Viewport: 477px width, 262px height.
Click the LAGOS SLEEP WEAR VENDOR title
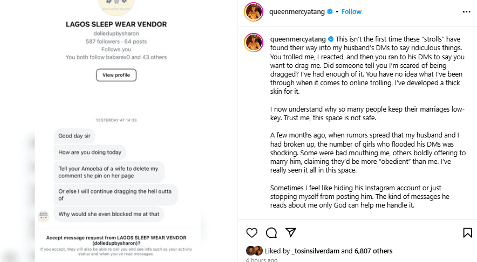pyautogui.click(x=116, y=24)
